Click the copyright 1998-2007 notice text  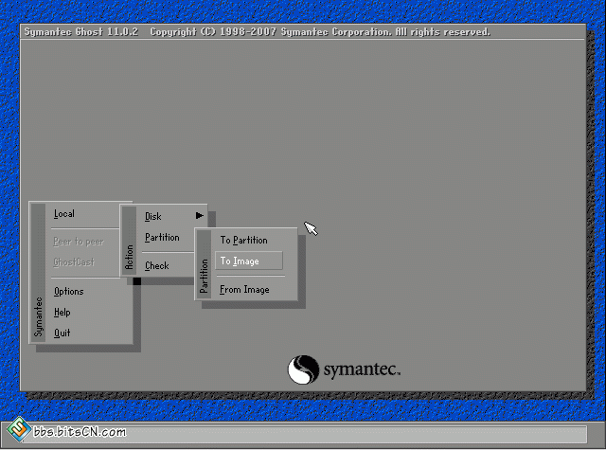[320, 31]
